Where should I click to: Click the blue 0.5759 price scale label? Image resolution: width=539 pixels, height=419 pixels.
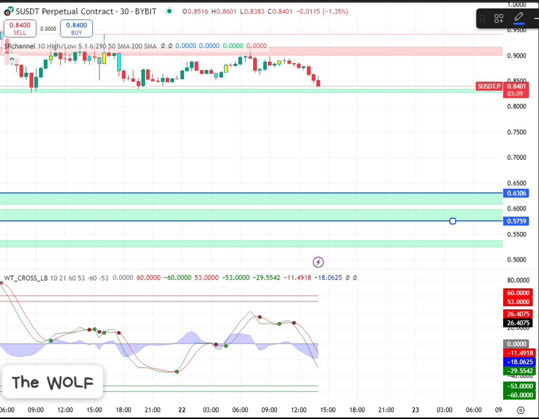coord(516,221)
